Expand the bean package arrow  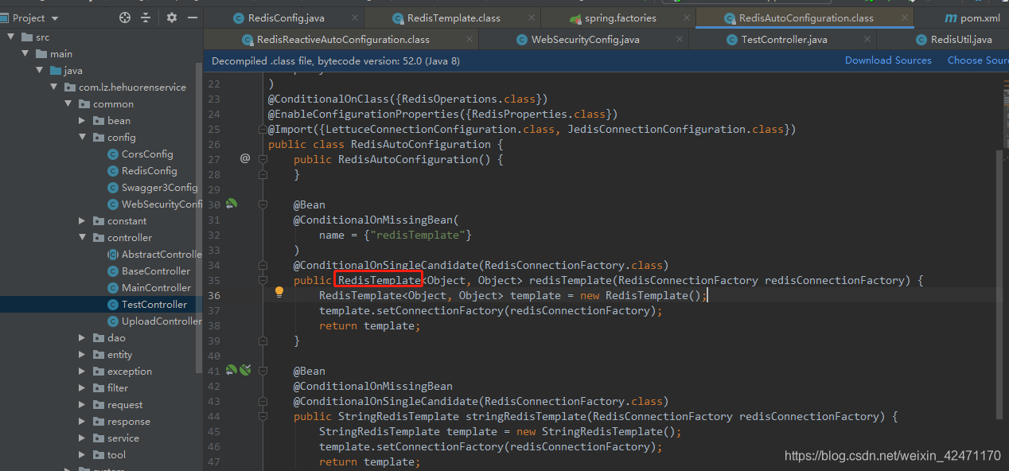[82, 121]
